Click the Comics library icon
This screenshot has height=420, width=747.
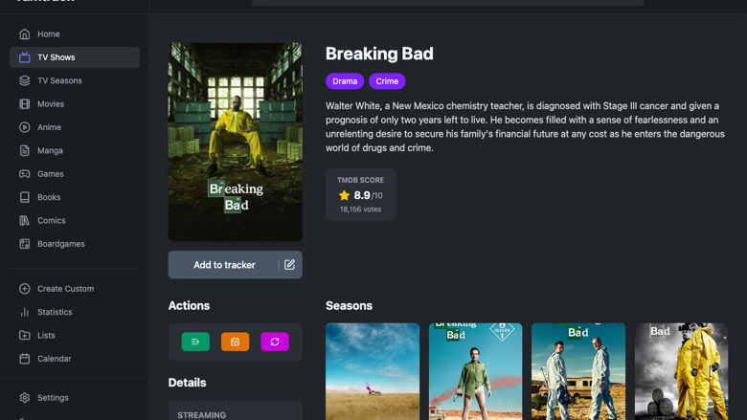[24, 221]
